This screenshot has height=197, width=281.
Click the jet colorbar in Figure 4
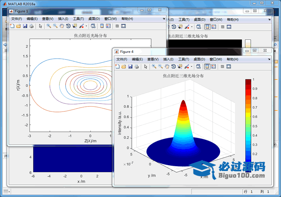click(248, 126)
